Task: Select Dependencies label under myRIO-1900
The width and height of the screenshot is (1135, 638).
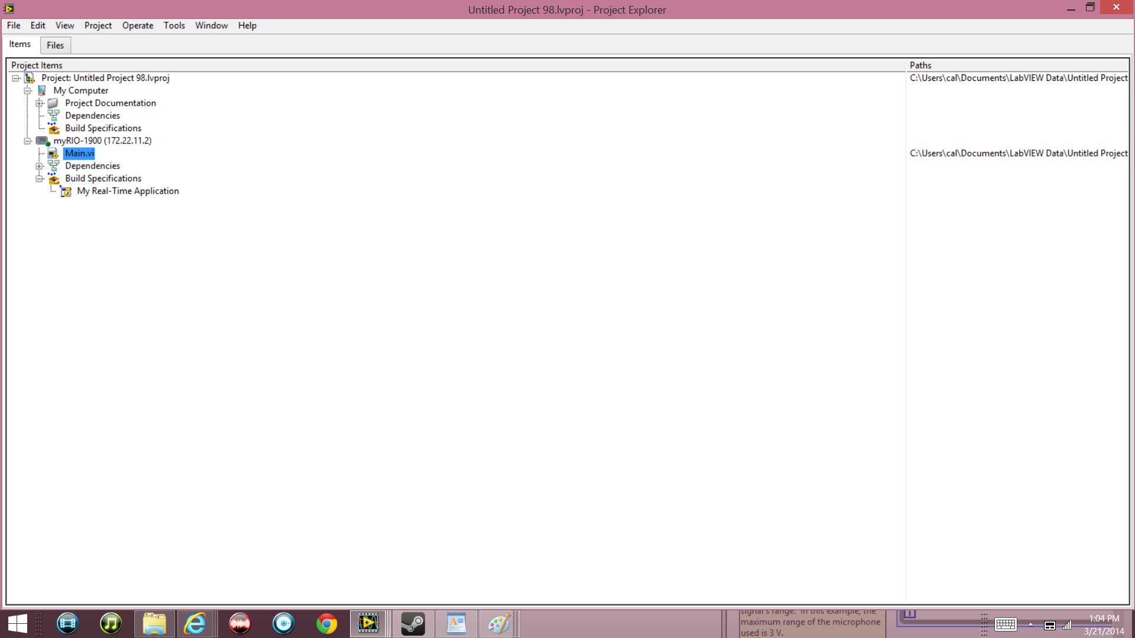Action: point(92,166)
